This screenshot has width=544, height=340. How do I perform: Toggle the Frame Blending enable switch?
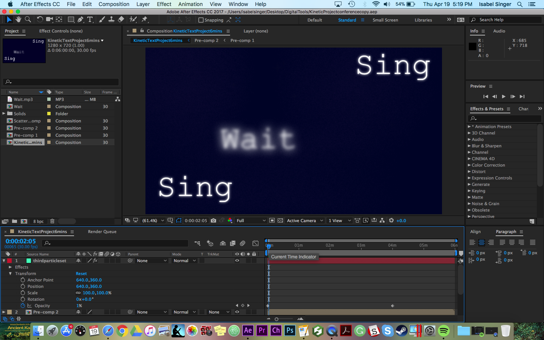[x=233, y=243]
